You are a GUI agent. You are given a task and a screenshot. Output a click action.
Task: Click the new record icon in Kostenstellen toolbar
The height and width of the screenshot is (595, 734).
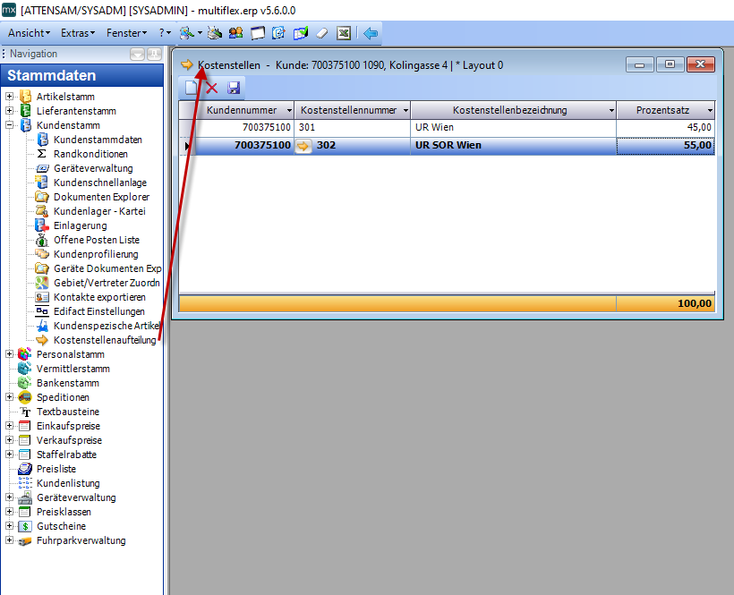(192, 88)
